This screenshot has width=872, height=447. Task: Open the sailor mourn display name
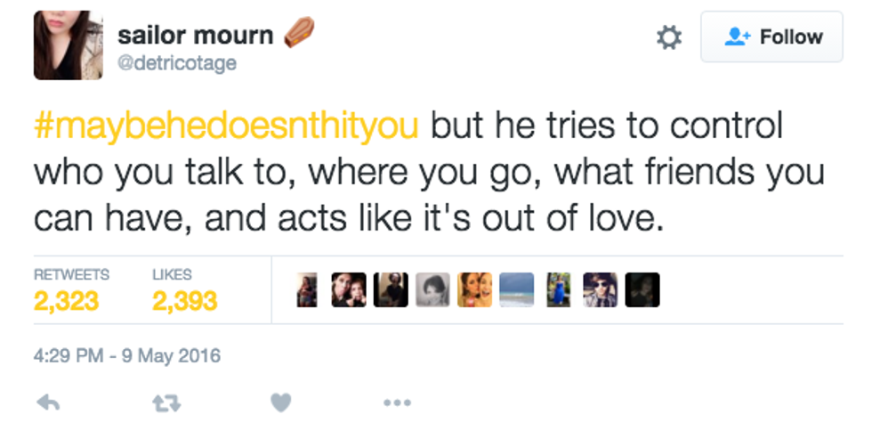tap(195, 35)
